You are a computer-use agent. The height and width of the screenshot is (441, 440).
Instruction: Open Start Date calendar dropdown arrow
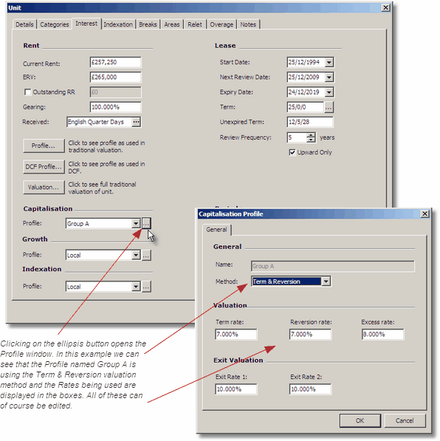point(329,62)
